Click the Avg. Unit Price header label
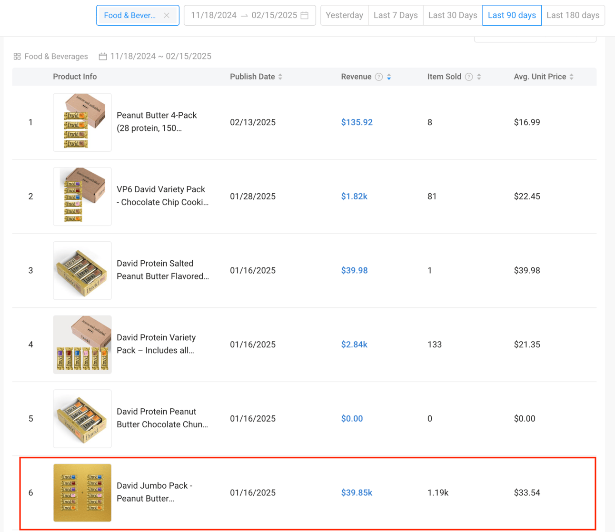Screen dimensions: 615x532 (x=540, y=77)
